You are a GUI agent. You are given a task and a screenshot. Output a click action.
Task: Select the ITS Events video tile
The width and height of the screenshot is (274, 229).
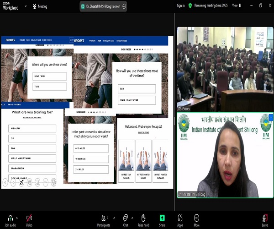tap(225, 69)
